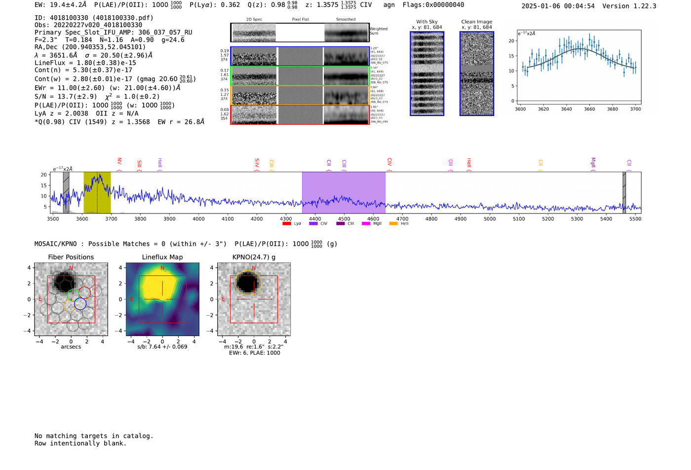The width and height of the screenshot is (691, 470).
Task: Click the λ = 3651.6Å wavelength line
Action: pyautogui.click(x=93, y=55)
